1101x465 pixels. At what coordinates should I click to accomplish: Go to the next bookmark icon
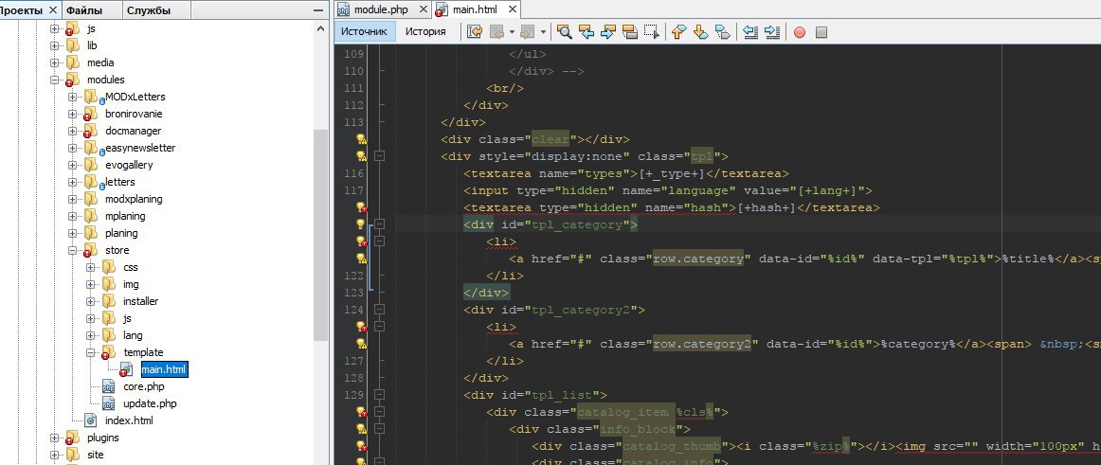[x=700, y=31]
